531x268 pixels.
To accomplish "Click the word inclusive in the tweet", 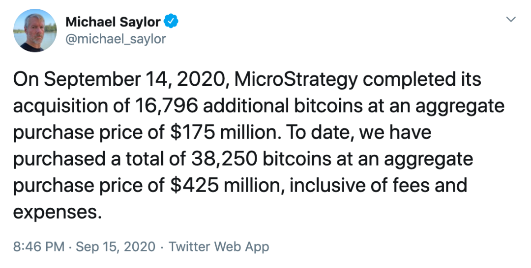I will coord(326,185).
